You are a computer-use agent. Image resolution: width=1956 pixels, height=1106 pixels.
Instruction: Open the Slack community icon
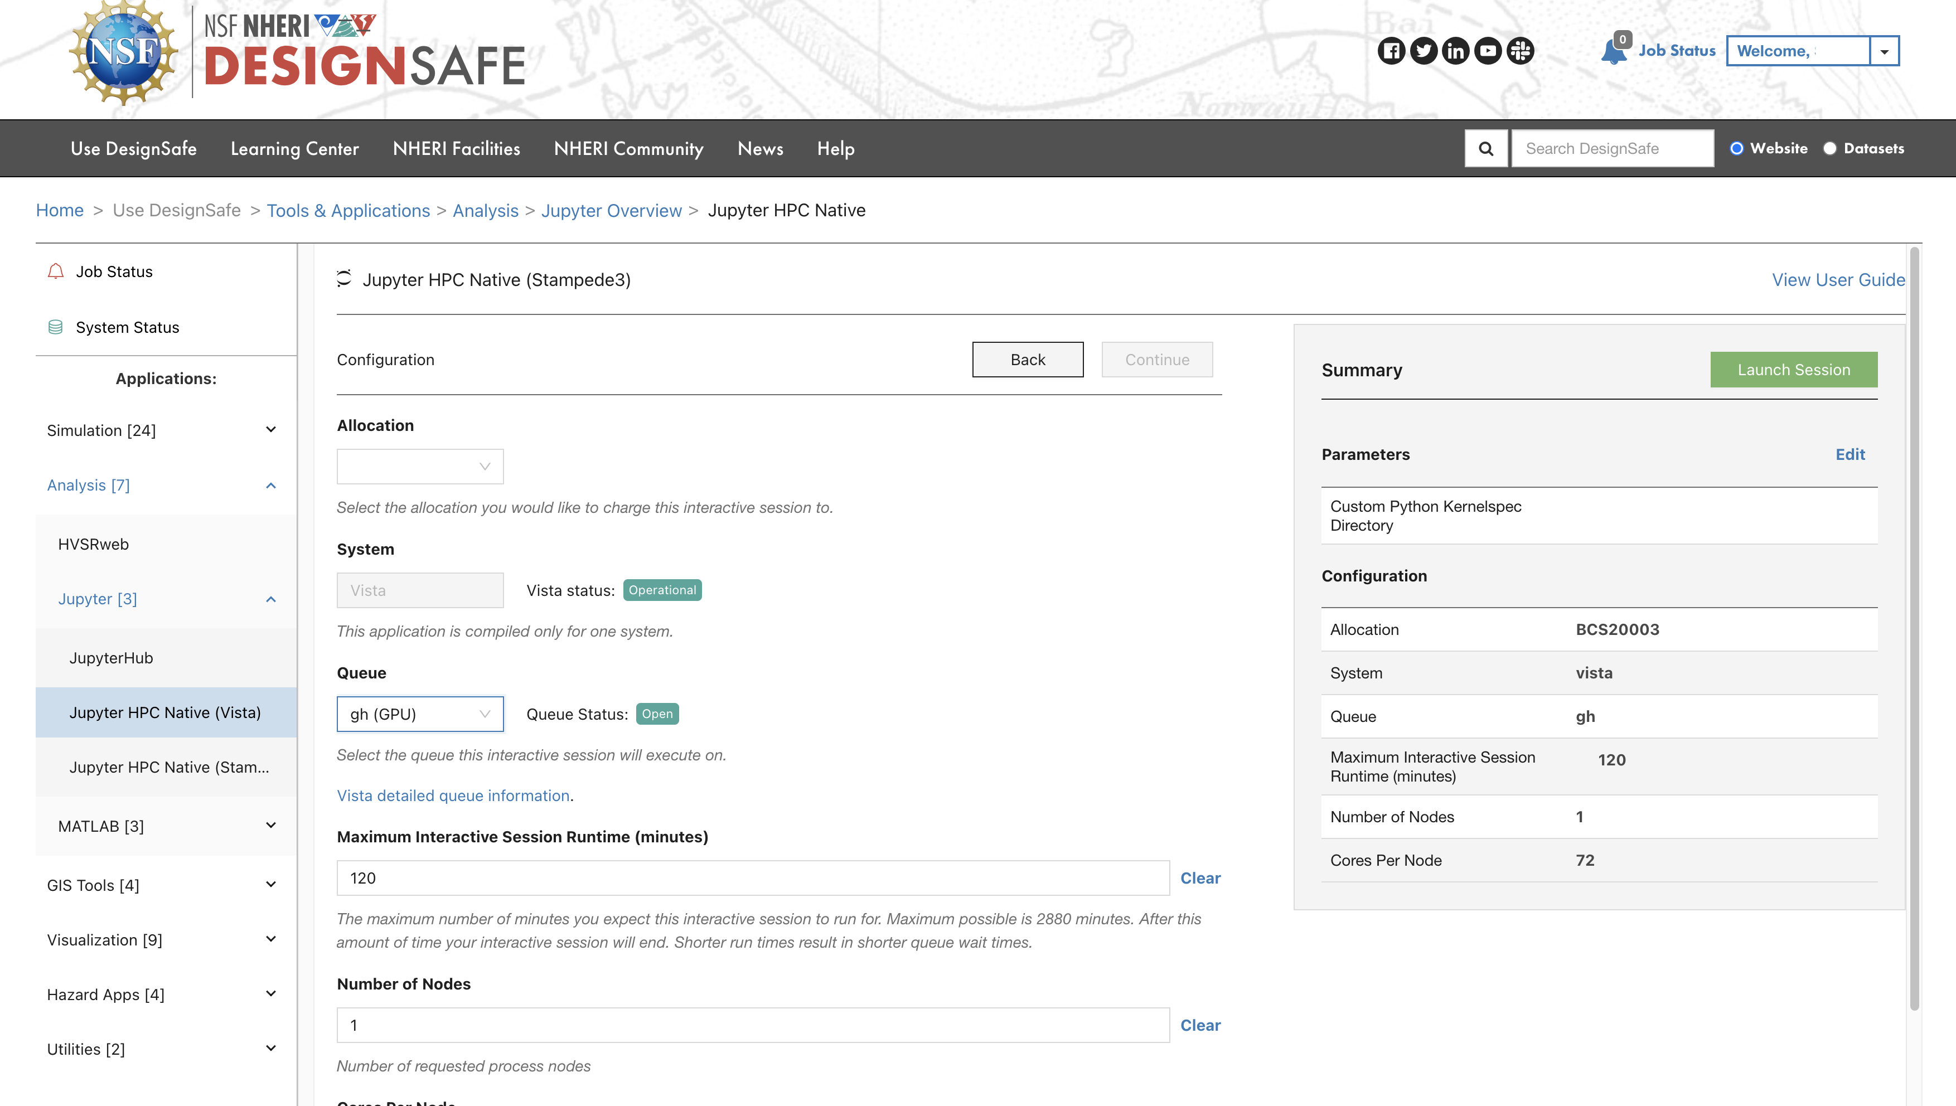tap(1519, 50)
